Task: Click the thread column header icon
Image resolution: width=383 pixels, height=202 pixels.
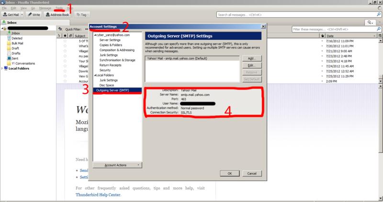Action: tap(59, 36)
